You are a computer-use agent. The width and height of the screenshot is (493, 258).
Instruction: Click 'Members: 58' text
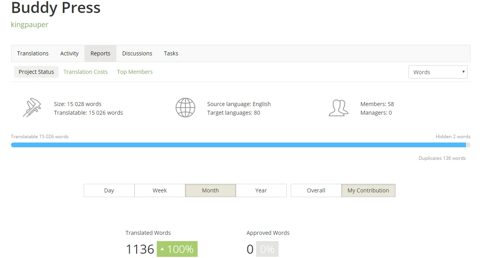click(377, 104)
